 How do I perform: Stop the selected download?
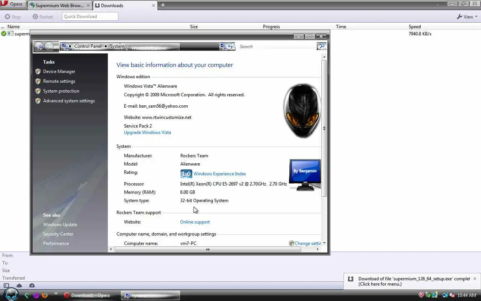coord(13,17)
